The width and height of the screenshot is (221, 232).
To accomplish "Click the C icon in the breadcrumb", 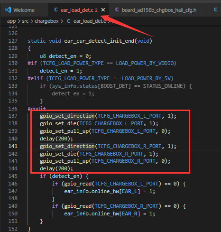I will [69, 21].
